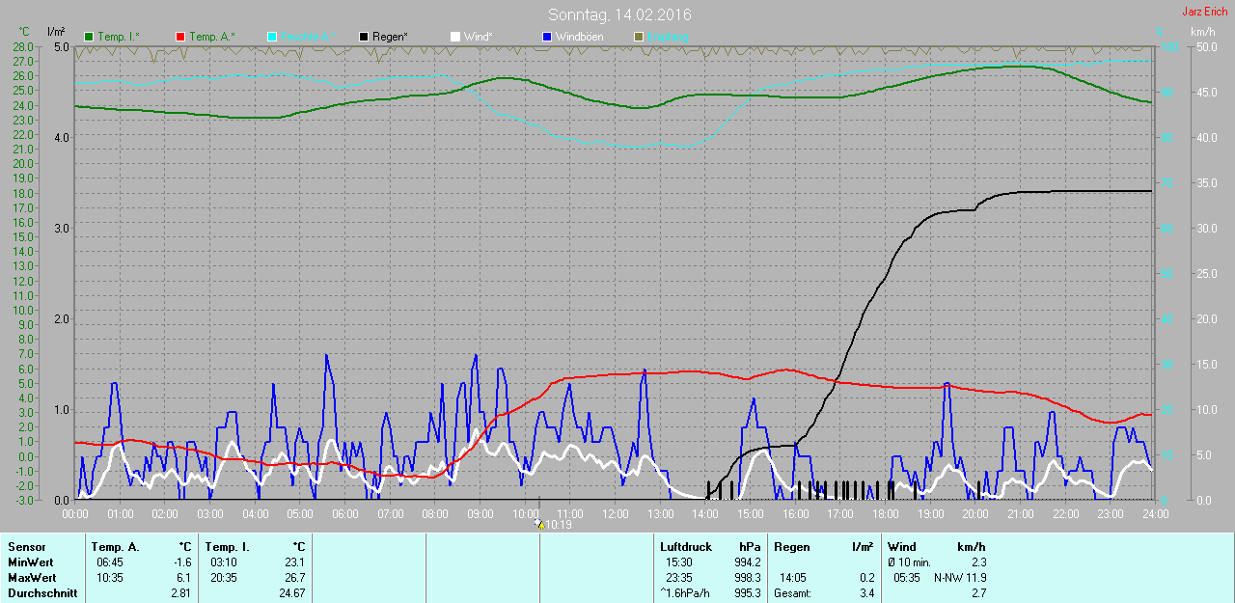Click the Windböen legend label
The width and height of the screenshot is (1235, 603).
coord(579,37)
